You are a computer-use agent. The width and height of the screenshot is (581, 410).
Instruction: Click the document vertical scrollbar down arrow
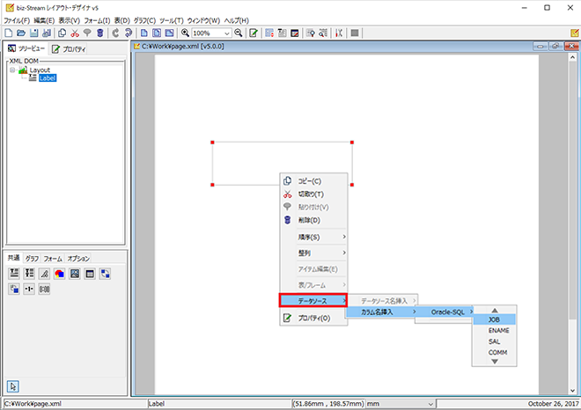click(x=572, y=391)
